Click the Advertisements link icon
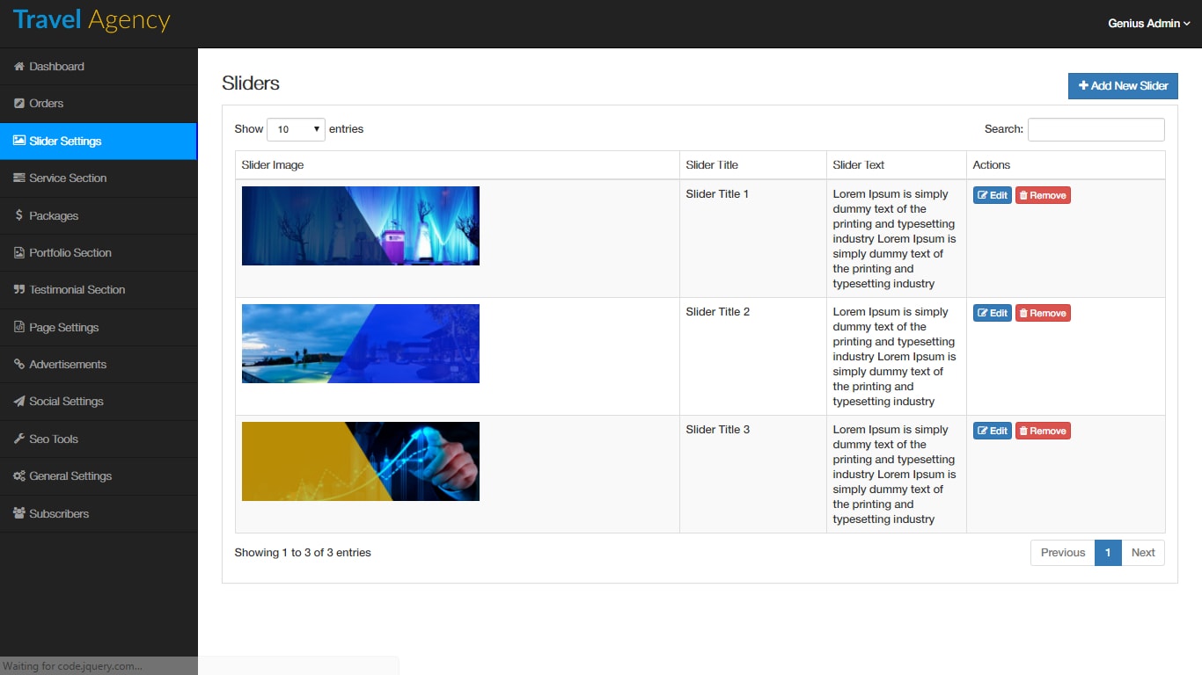Image resolution: width=1202 pixels, height=675 pixels. click(x=18, y=364)
